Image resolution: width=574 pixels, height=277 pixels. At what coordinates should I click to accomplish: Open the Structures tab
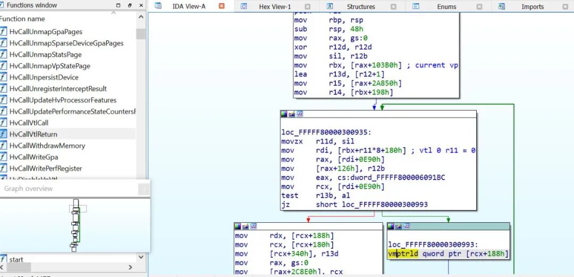click(360, 7)
